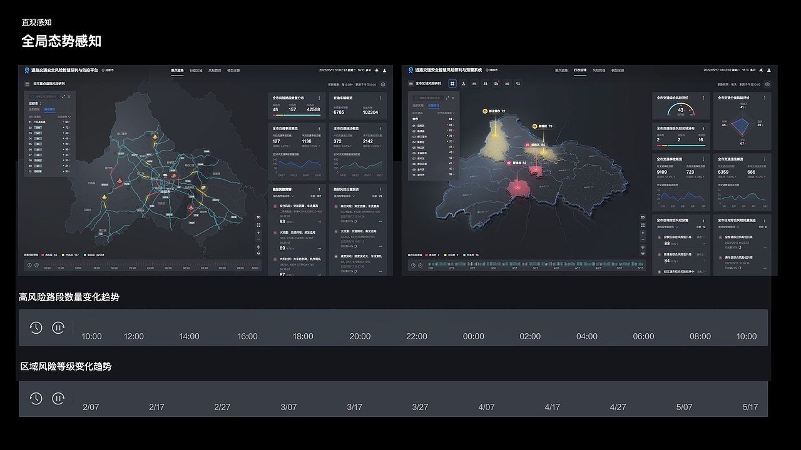The height and width of the screenshot is (450, 801).
Task: Open 风险等级 sort dropdown in left panel
Action: tap(64, 117)
